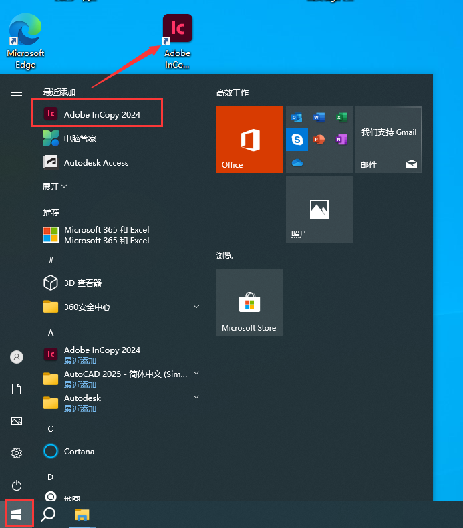Open Outlook in Office tile group
This screenshot has height=528, width=463.
[x=297, y=117]
